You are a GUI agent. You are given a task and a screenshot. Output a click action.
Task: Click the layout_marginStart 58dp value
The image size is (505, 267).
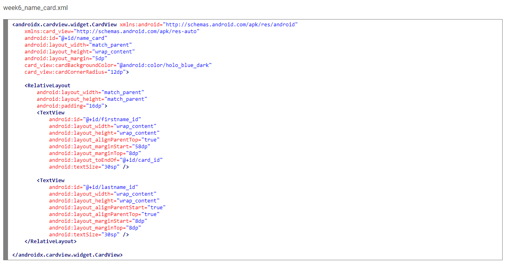tap(143, 146)
